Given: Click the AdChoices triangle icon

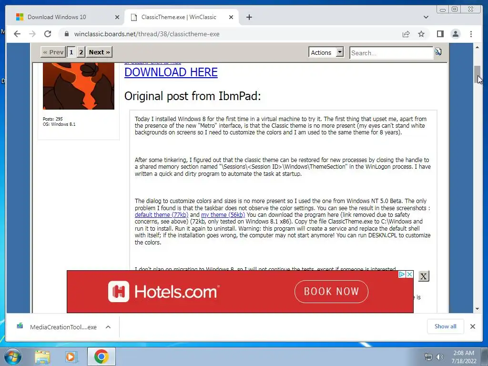Looking at the screenshot, I should coord(401,274).
